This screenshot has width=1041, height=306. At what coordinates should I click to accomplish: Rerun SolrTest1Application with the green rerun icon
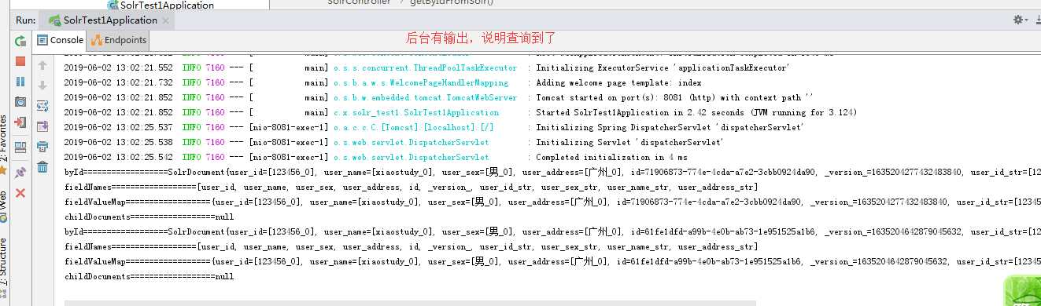(x=20, y=41)
